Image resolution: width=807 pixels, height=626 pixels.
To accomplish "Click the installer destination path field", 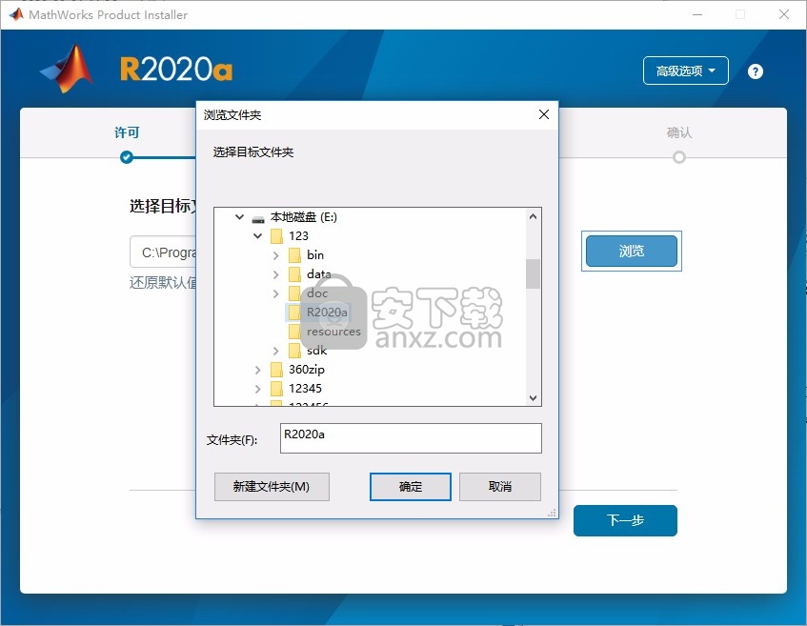I will click(x=163, y=252).
